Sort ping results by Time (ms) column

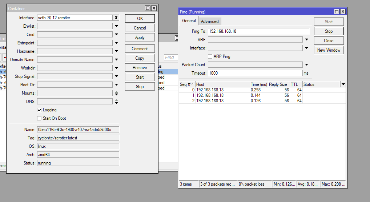pyautogui.click(x=259, y=84)
